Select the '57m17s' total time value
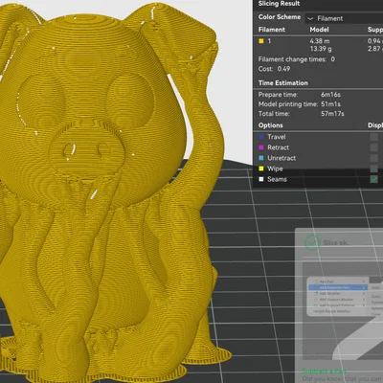 332,114
